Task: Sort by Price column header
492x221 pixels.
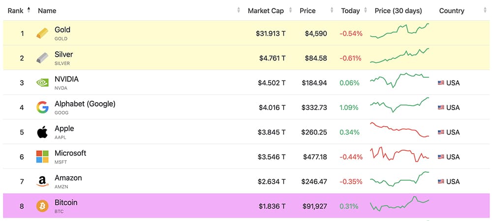Action: click(307, 11)
